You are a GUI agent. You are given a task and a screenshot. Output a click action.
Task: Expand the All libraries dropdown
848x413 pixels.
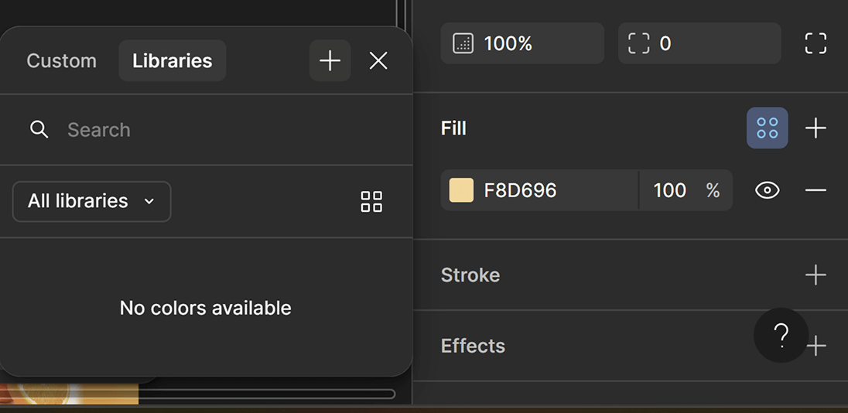tap(91, 201)
